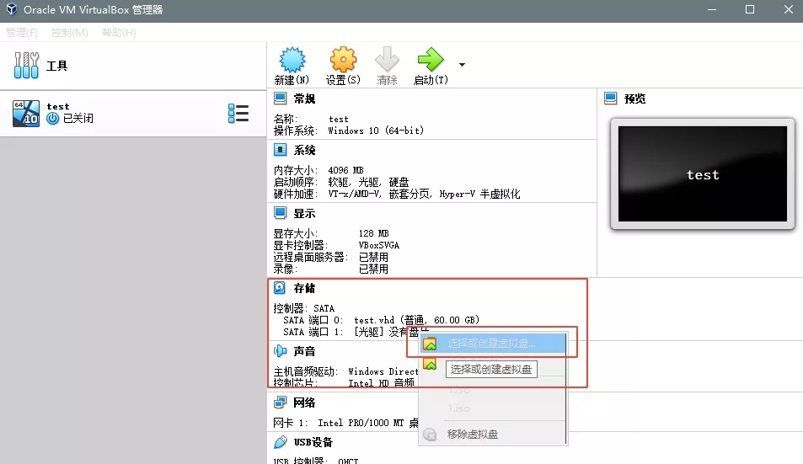Click the icon of the highlighted 选择或创建虚拟盘 item
The height and width of the screenshot is (464, 803).
pyautogui.click(x=430, y=344)
